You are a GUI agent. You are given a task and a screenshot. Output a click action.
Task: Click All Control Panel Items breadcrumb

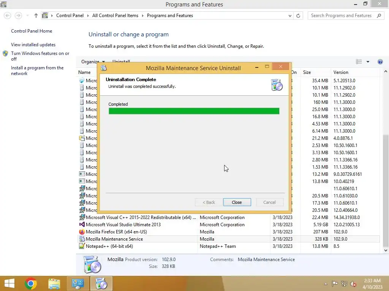(x=115, y=15)
